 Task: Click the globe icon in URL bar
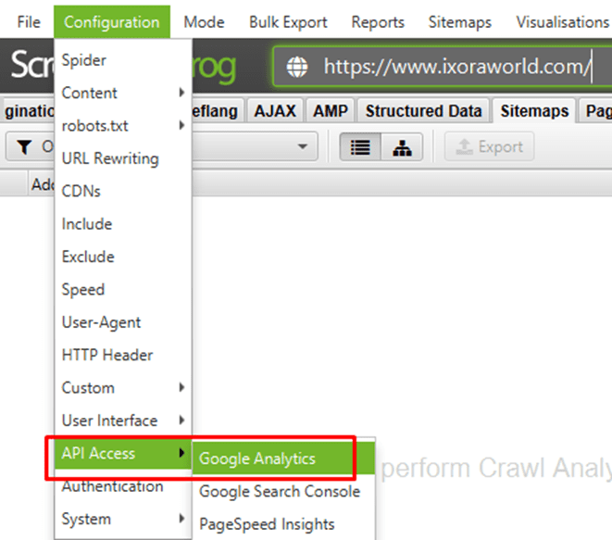(x=297, y=67)
